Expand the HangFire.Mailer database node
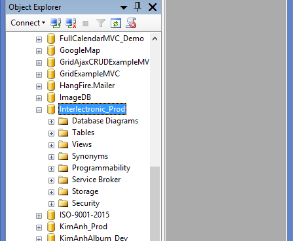 point(39,86)
